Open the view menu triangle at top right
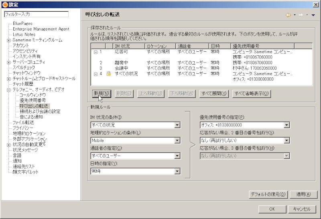The image size is (321, 219). 313,15
